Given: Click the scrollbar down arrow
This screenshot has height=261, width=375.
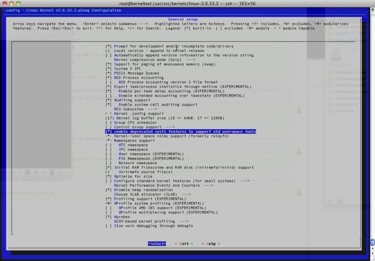Looking at the screenshot, I should pyautogui.click(x=373, y=254).
